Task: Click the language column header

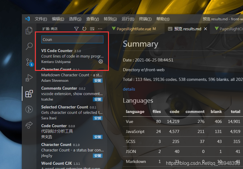Action: [135, 111]
